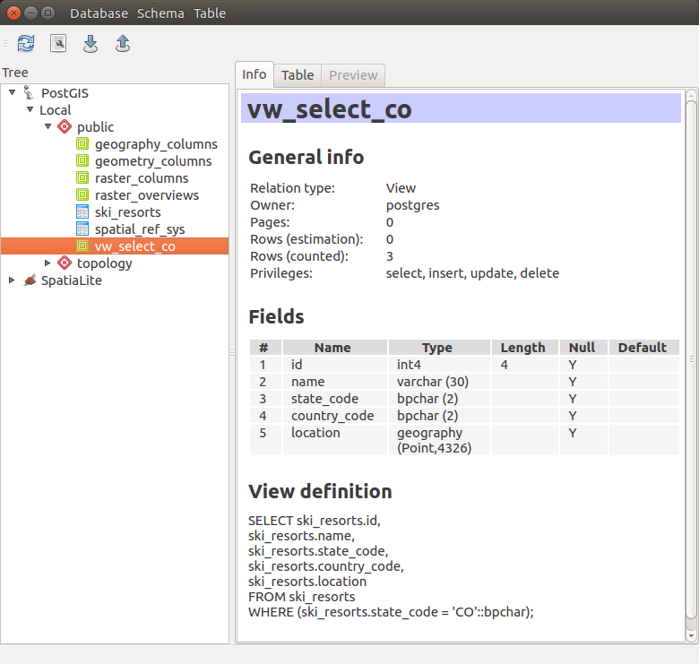Image resolution: width=699 pixels, height=664 pixels.
Task: Click the PostGIS elephant icon
Action: tap(30, 93)
